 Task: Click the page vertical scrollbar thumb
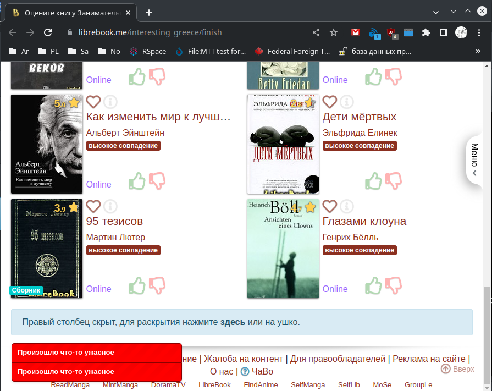pyautogui.click(x=487, y=336)
